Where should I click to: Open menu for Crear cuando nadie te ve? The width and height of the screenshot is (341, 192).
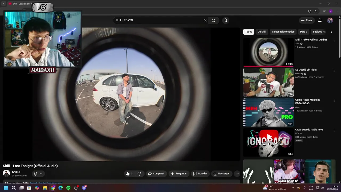click(x=334, y=130)
